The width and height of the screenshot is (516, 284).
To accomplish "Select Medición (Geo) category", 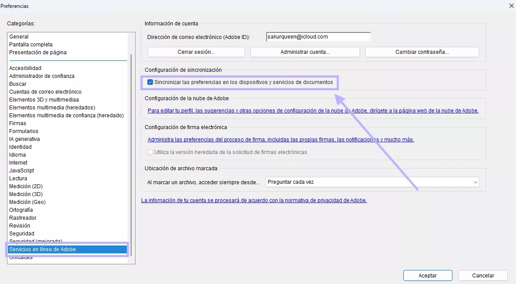I will (x=28, y=202).
